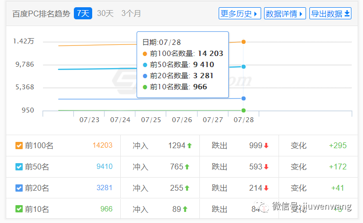The image size is (363, 223).
Task: Toggle the green 前10名 checkbox
Action: 19,209
